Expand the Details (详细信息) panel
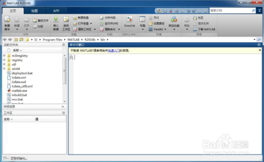264x162 pixels. click(x=63, y=107)
